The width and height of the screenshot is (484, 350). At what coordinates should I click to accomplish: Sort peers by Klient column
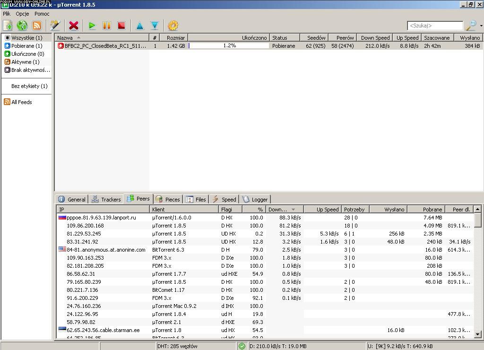[184, 209]
